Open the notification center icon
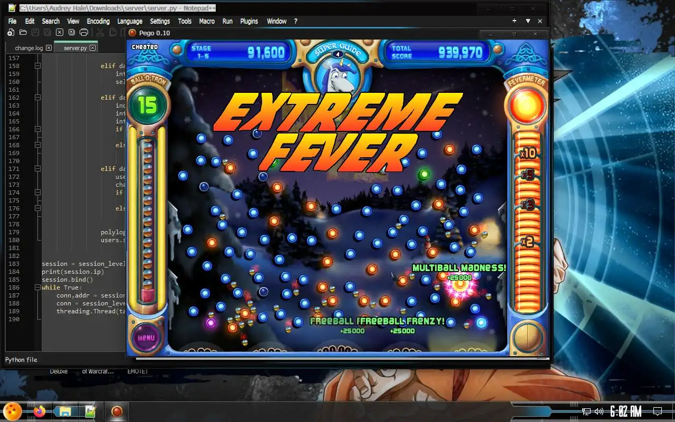675x422 pixels. (658, 411)
